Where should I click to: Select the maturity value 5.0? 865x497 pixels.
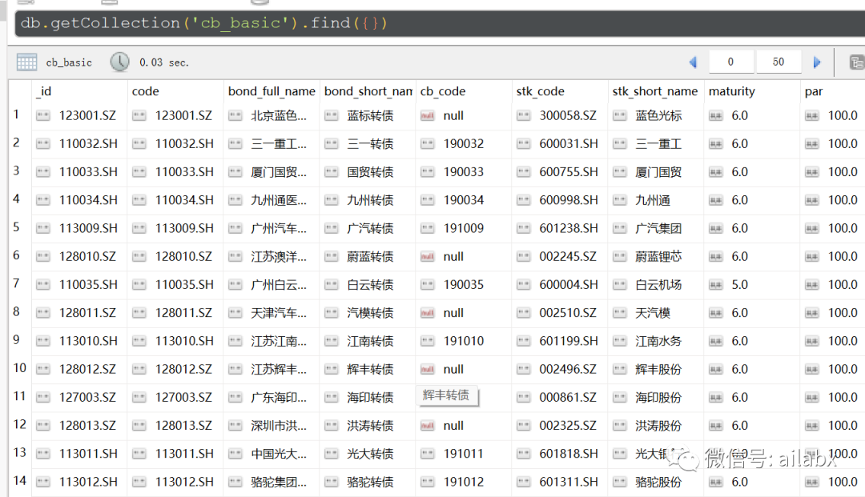[740, 285]
